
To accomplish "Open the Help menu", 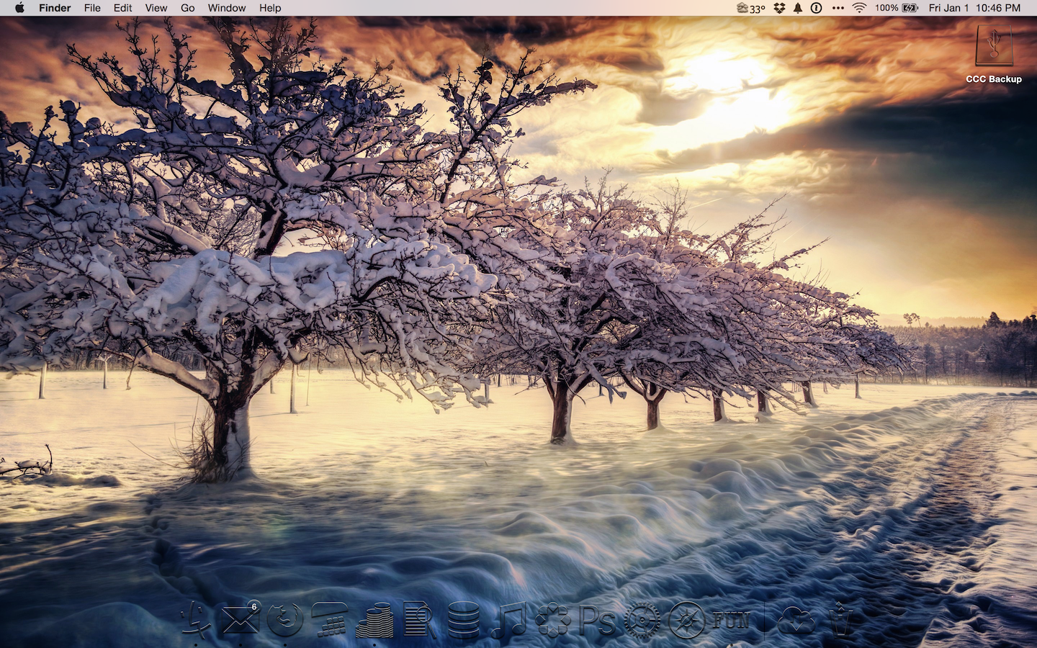I will point(270,8).
